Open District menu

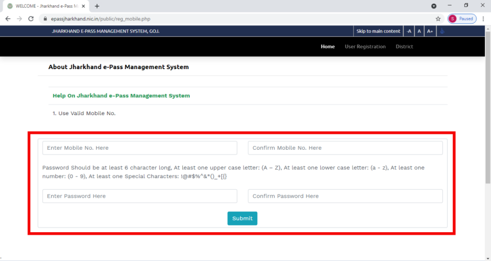[404, 47]
